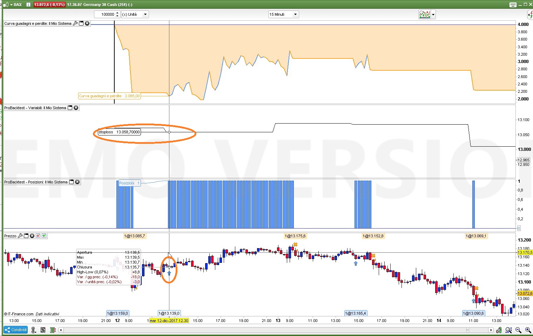Click the 12.965 axis value tag
This screenshot has width=533, height=336.
click(524, 160)
